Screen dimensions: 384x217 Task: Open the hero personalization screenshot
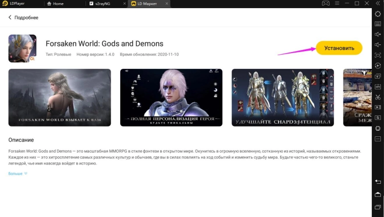171,98
